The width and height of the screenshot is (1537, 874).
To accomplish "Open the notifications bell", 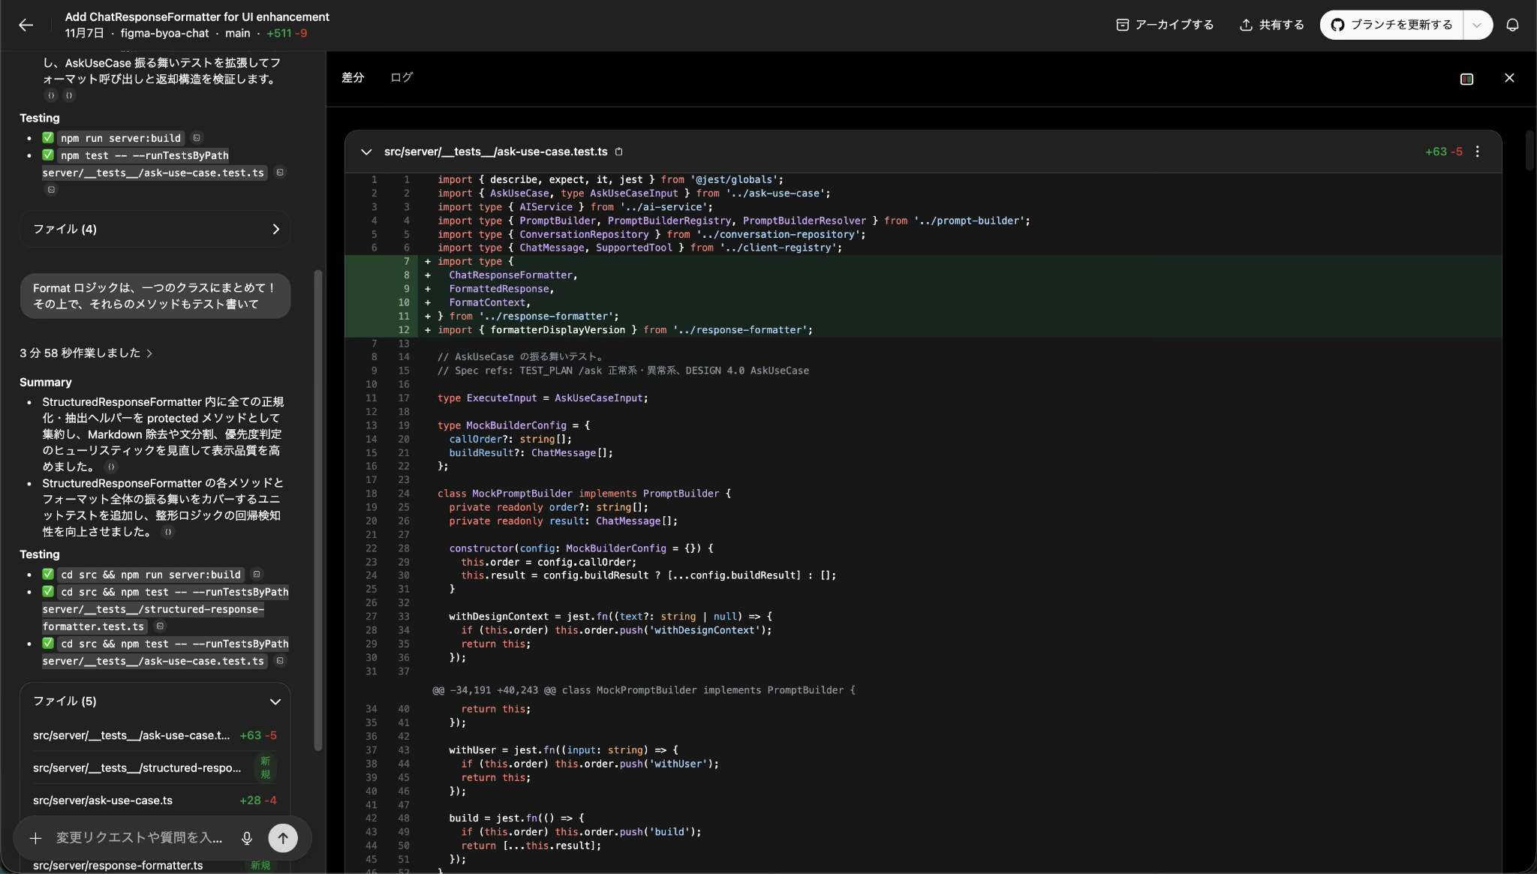I will point(1512,25).
